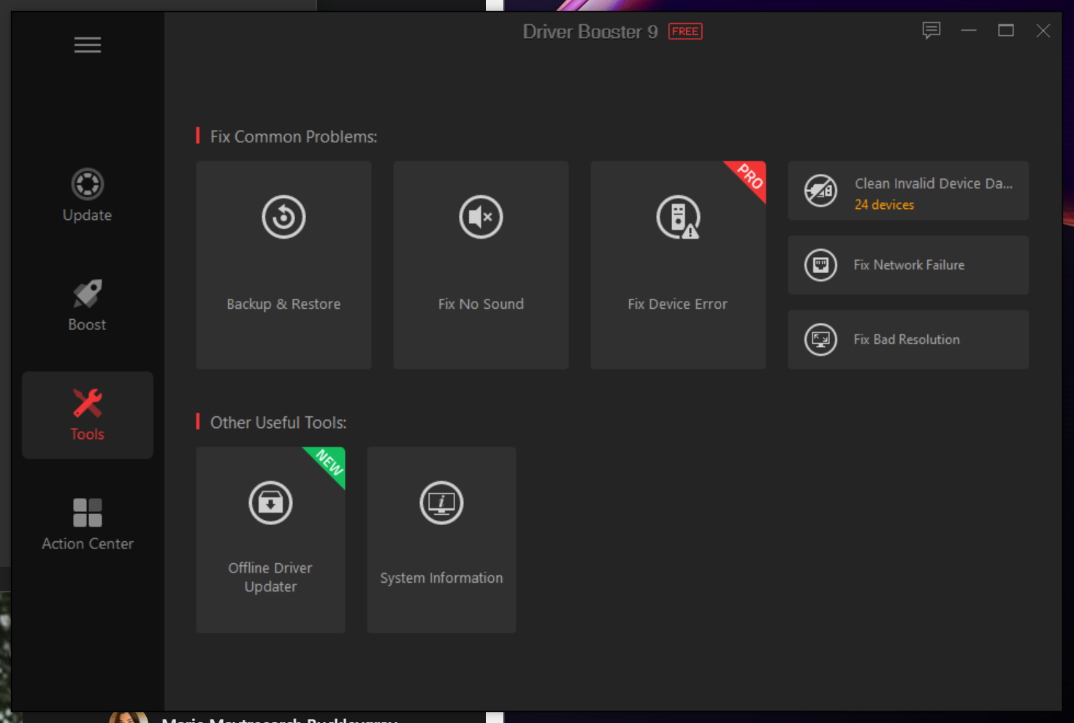Click the Fix Bad Resolution label
Image resolution: width=1074 pixels, height=723 pixels.
906,340
